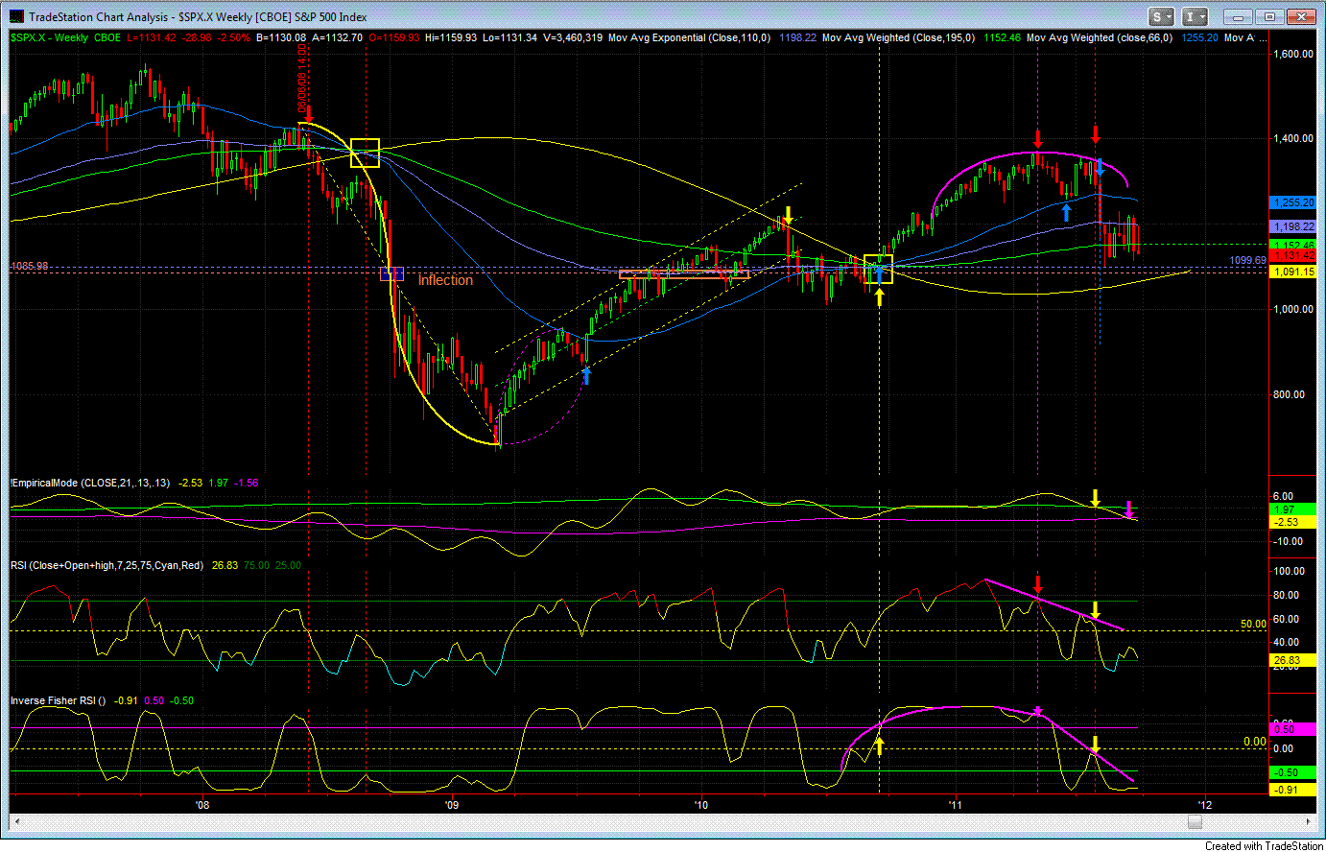This screenshot has height=852, width=1326.
Task: Click the '09 year label on time axis
Action: point(451,805)
